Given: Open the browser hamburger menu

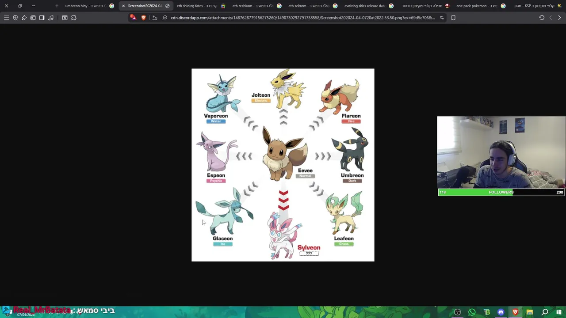Looking at the screenshot, I should pos(6,18).
